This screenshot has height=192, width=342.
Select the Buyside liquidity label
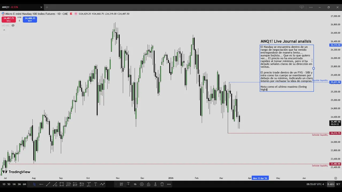(x=320, y=80)
